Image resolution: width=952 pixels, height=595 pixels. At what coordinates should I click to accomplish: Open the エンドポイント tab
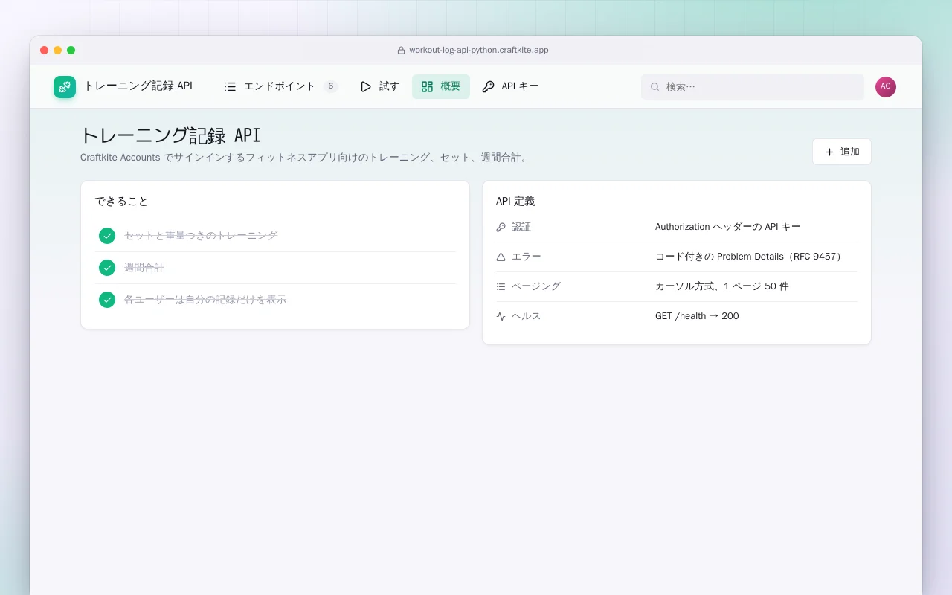(x=281, y=86)
